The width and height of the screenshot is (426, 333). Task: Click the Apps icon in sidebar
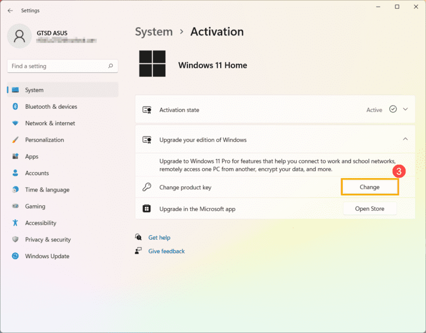click(16, 157)
